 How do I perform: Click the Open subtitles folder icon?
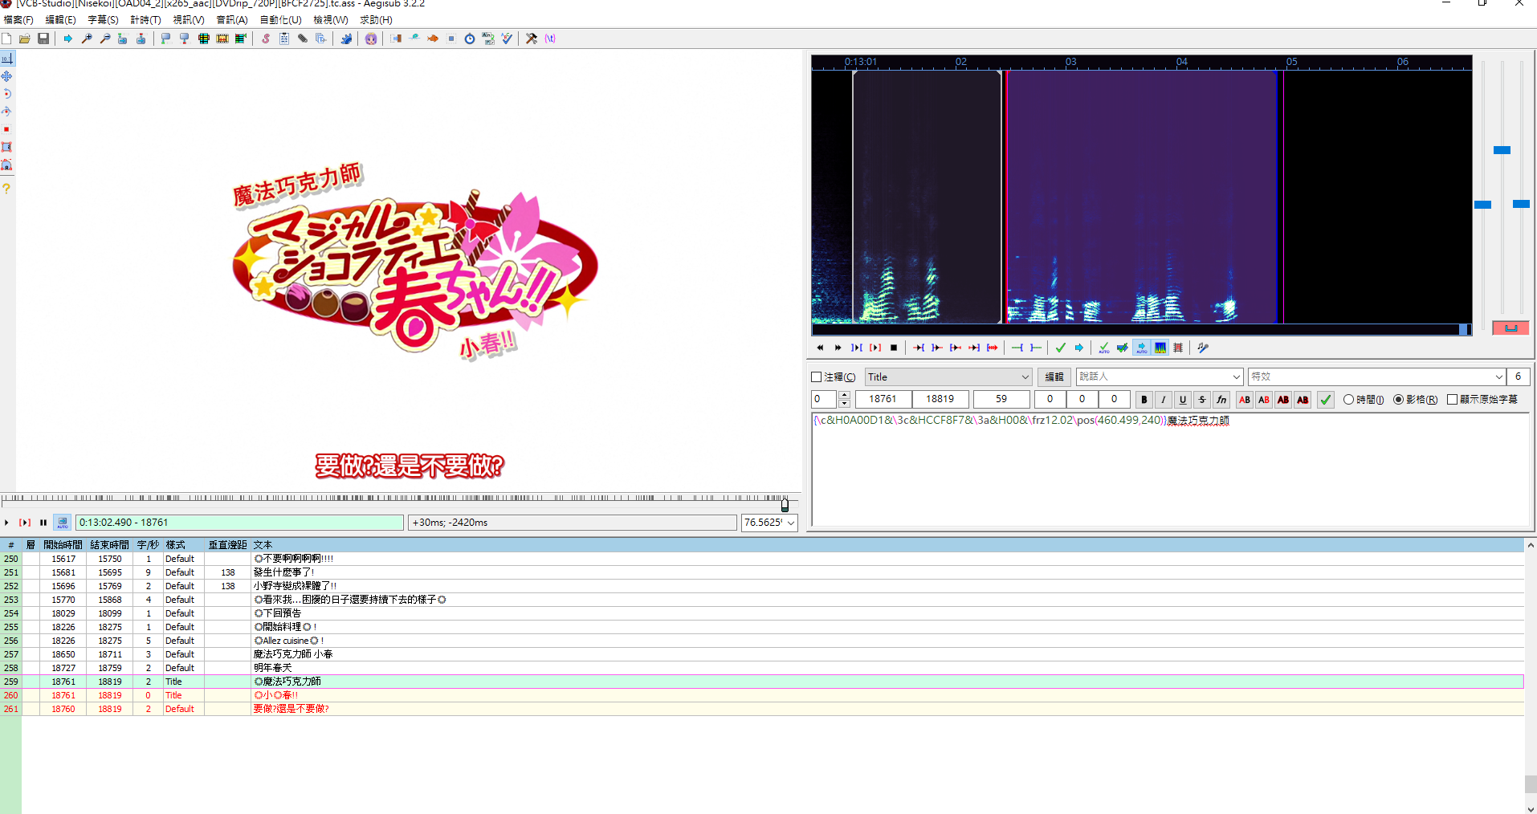pos(25,39)
